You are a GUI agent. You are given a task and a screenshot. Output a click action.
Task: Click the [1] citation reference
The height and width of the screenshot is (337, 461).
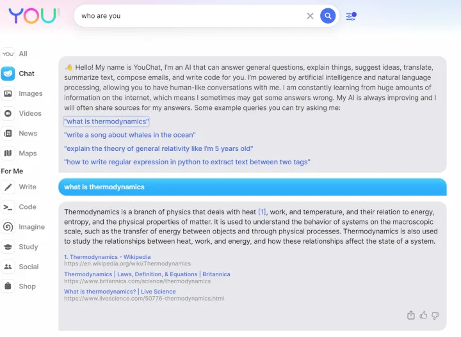262,212
